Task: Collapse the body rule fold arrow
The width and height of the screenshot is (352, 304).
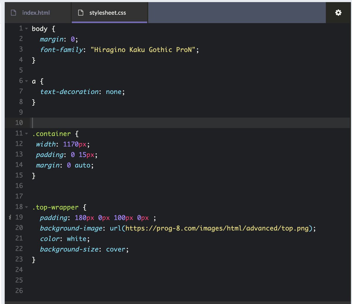Action: [26, 29]
